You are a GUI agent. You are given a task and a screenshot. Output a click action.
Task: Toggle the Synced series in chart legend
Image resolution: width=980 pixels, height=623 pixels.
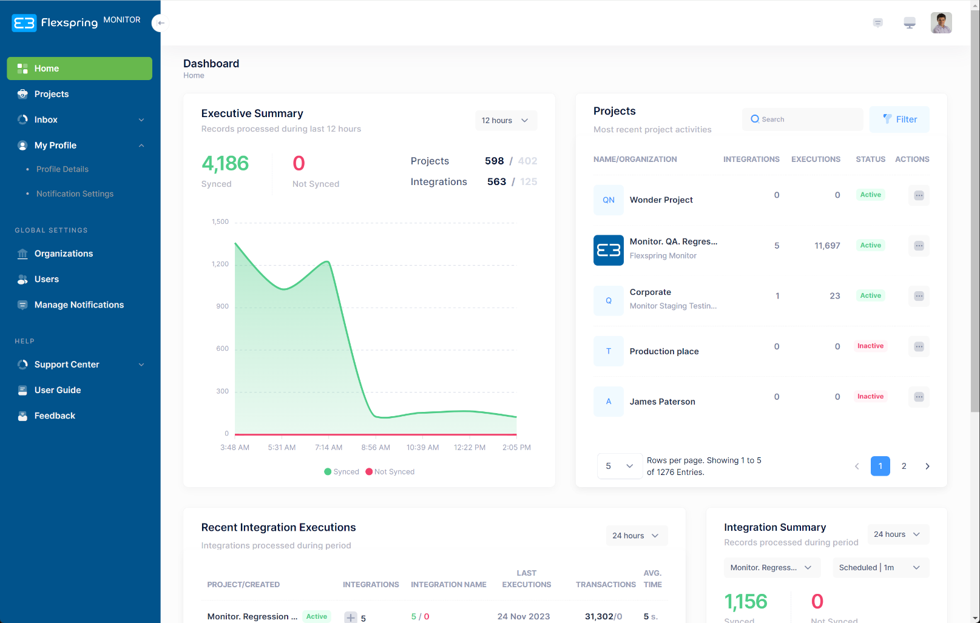(342, 472)
